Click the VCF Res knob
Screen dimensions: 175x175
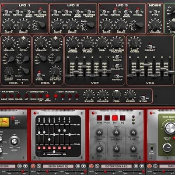coord(102,43)
